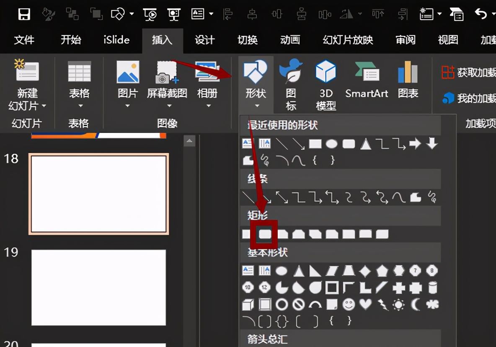
Task: Expand the 新建幻灯片 dropdown arrow
Action: (x=44, y=106)
